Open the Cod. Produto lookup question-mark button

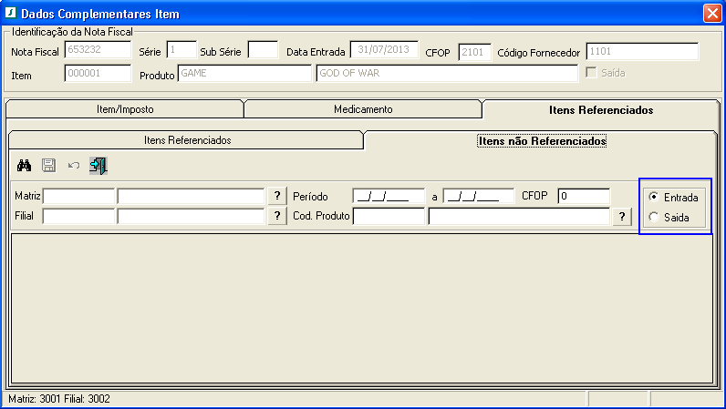tap(622, 216)
